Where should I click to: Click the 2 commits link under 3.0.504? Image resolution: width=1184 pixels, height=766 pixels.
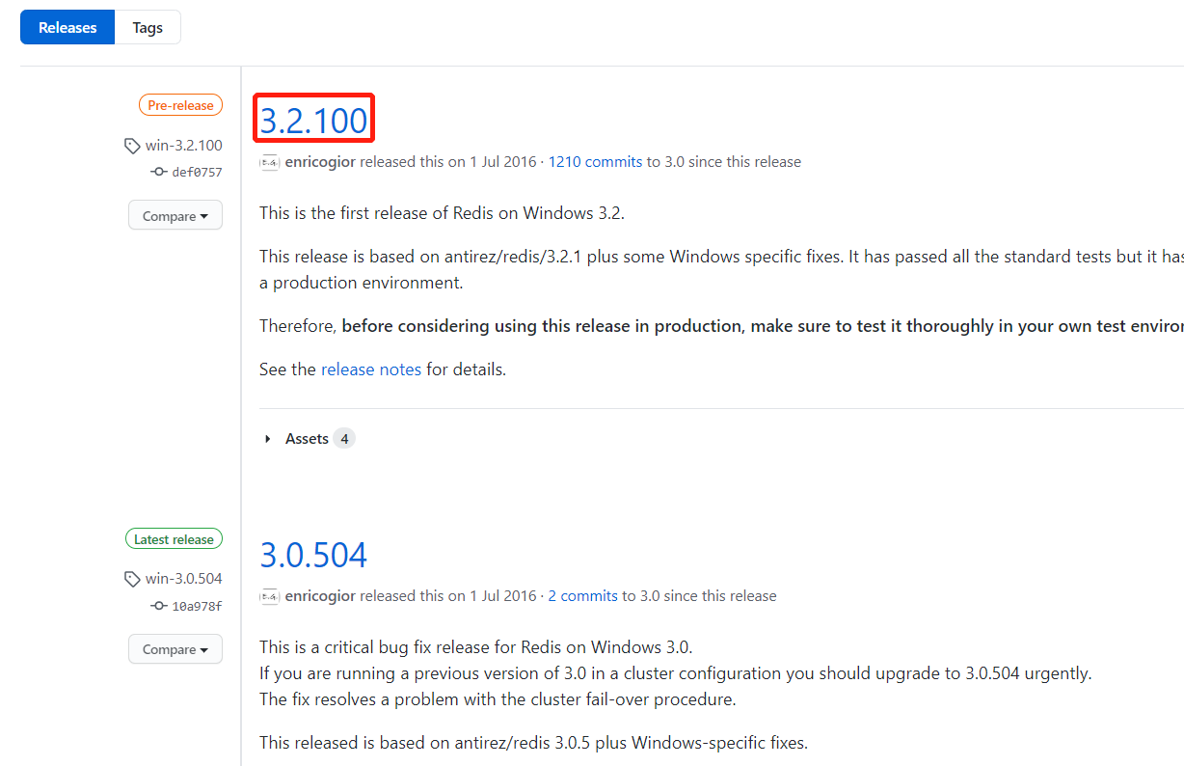[582, 595]
